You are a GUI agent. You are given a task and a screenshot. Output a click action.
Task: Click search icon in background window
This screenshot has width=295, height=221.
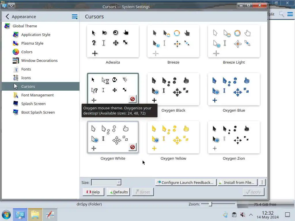point(281,14)
